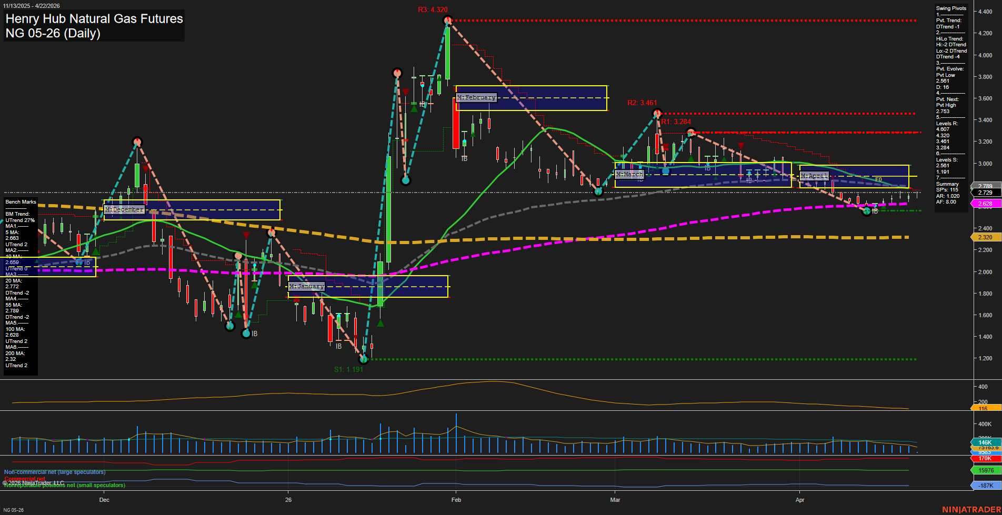Screen dimensions: 1002x515
Task: Toggle the Nonreportable positions net (small speculators) legend
Action: [x=64, y=485]
